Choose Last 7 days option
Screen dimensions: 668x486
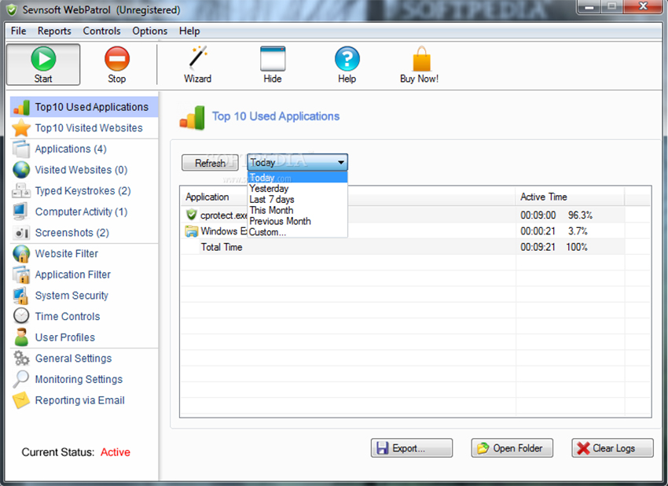[297, 200]
